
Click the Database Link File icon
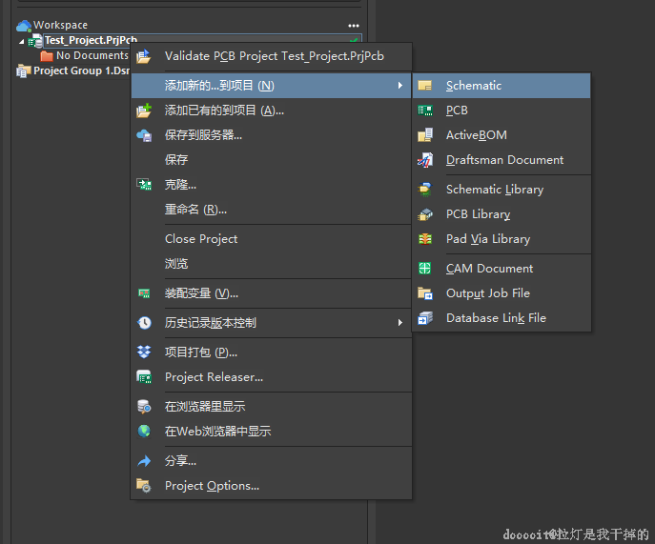click(x=425, y=318)
